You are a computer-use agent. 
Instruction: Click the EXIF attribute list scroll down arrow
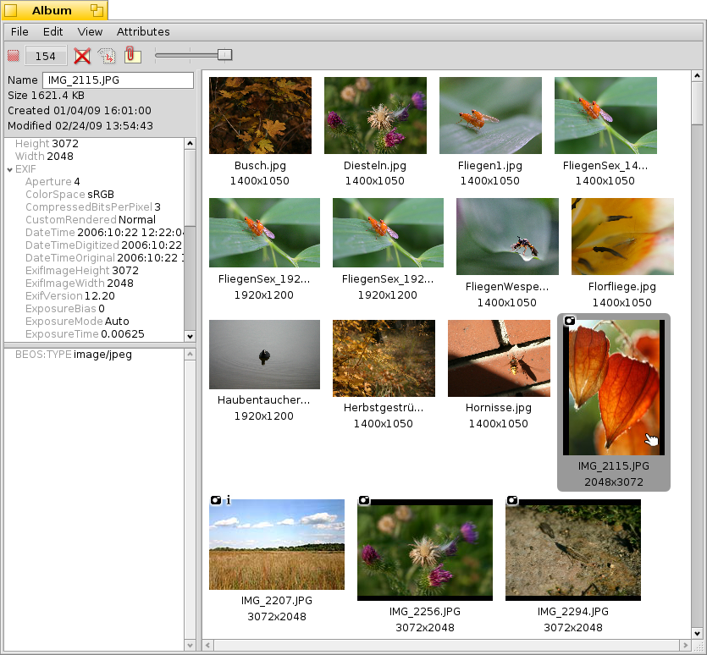pos(190,336)
